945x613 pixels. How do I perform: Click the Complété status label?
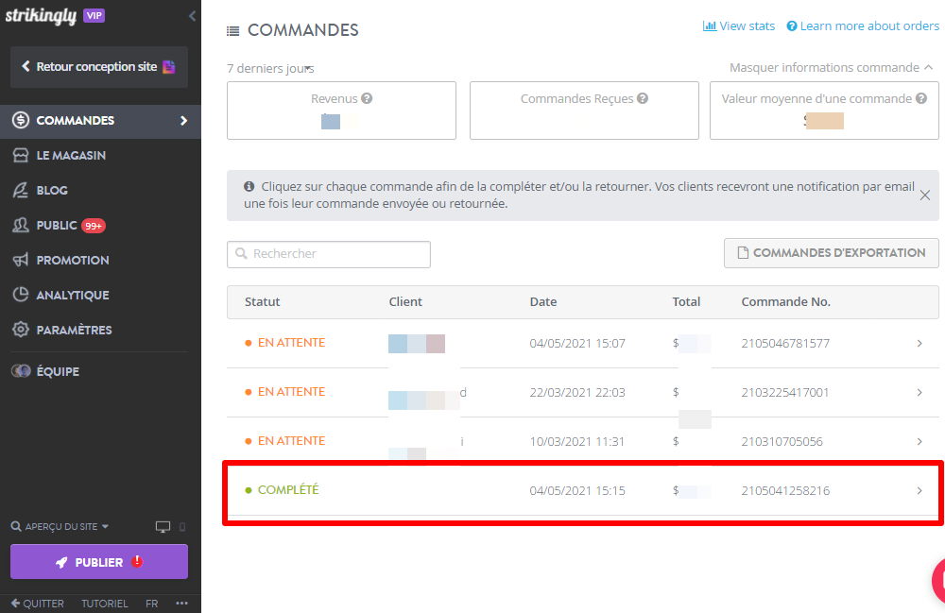point(288,490)
